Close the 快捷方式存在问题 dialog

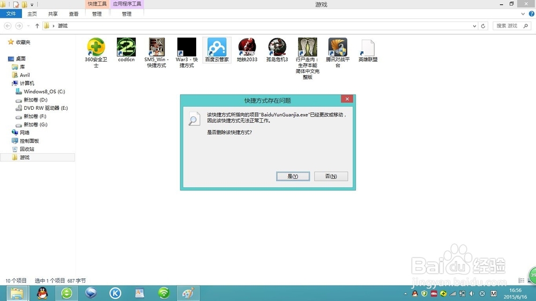(347, 99)
